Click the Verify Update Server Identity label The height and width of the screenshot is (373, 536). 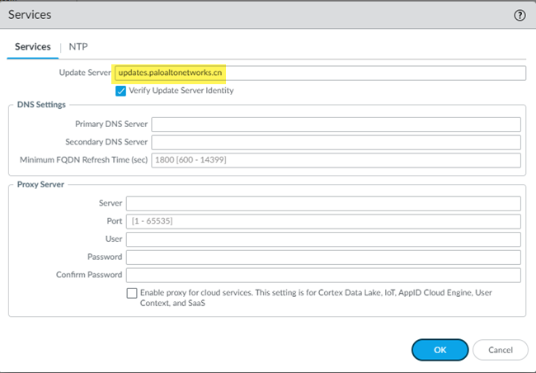181,90
